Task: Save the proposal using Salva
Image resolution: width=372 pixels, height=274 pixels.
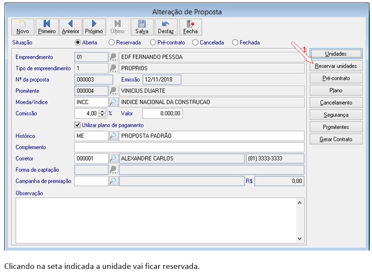Action: pos(142,27)
